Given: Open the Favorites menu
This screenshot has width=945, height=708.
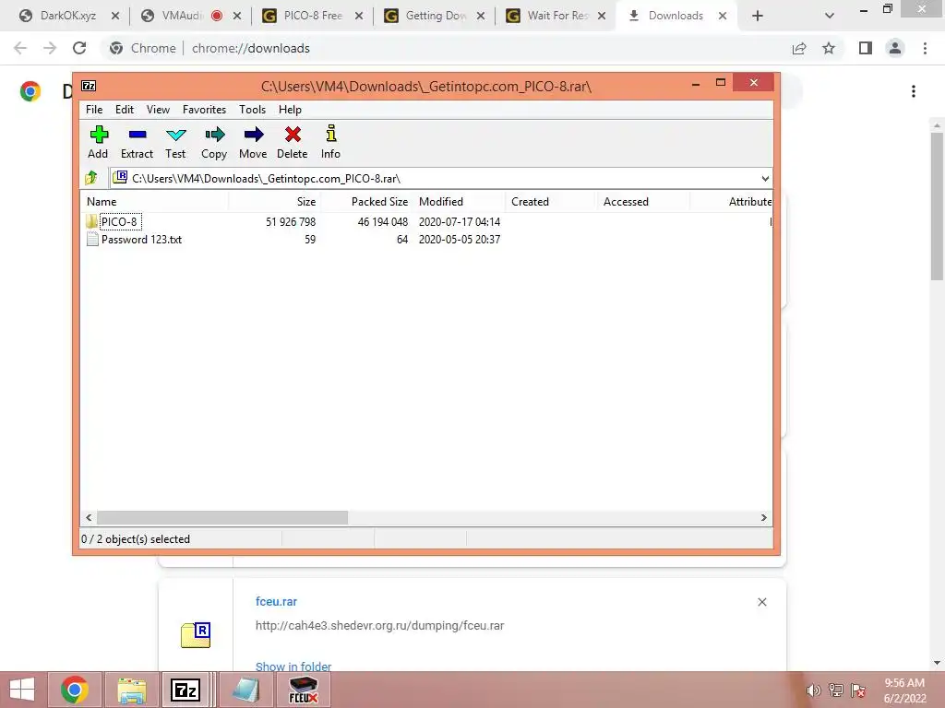Looking at the screenshot, I should (x=204, y=110).
